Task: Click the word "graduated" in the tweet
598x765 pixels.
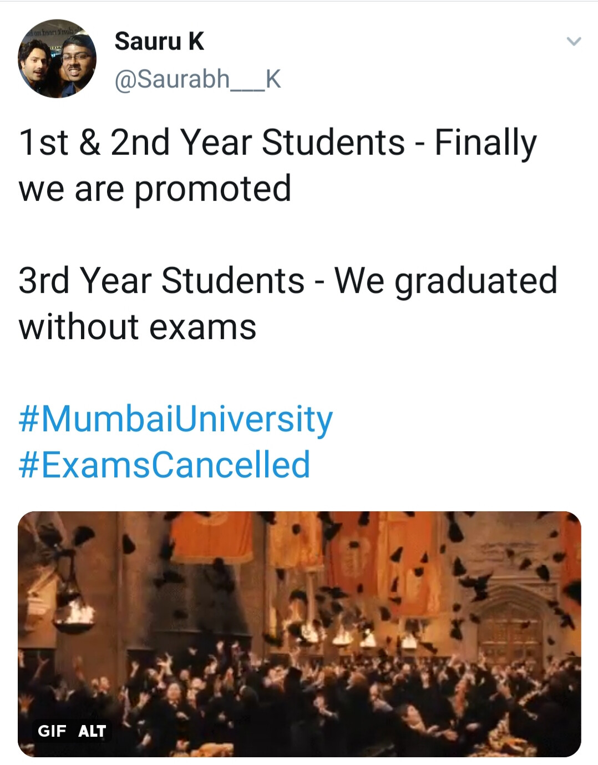Action: 475,280
